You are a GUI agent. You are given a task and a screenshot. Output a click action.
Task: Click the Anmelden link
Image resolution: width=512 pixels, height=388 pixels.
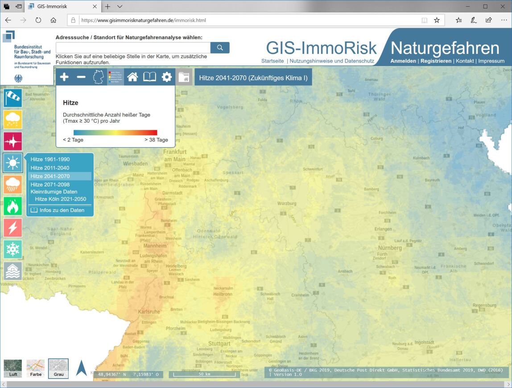(403, 61)
